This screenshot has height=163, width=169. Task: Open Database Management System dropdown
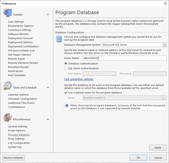[165, 45]
